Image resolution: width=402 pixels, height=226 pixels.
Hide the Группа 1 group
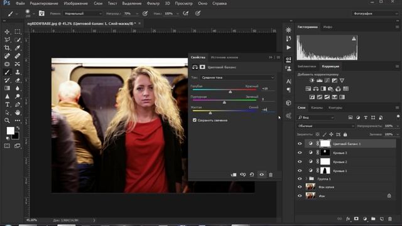(x=300, y=179)
